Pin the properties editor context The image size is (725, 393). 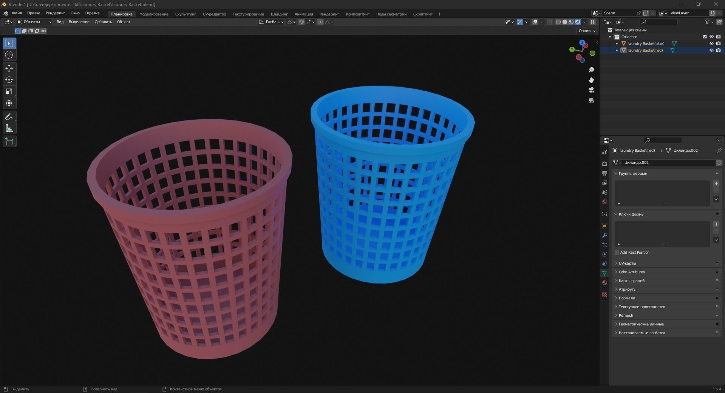click(719, 150)
